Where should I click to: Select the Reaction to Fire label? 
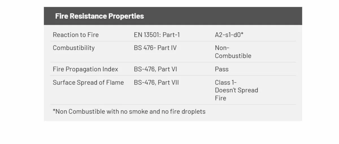76,35
